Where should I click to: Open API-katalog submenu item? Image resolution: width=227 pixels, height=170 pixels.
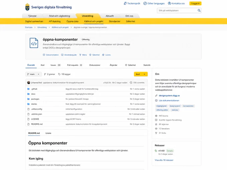[x=54, y=21]
